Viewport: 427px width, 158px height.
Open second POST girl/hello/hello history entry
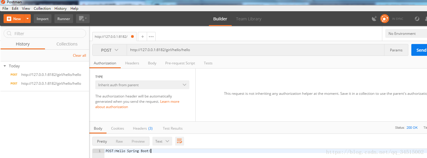pos(45,84)
